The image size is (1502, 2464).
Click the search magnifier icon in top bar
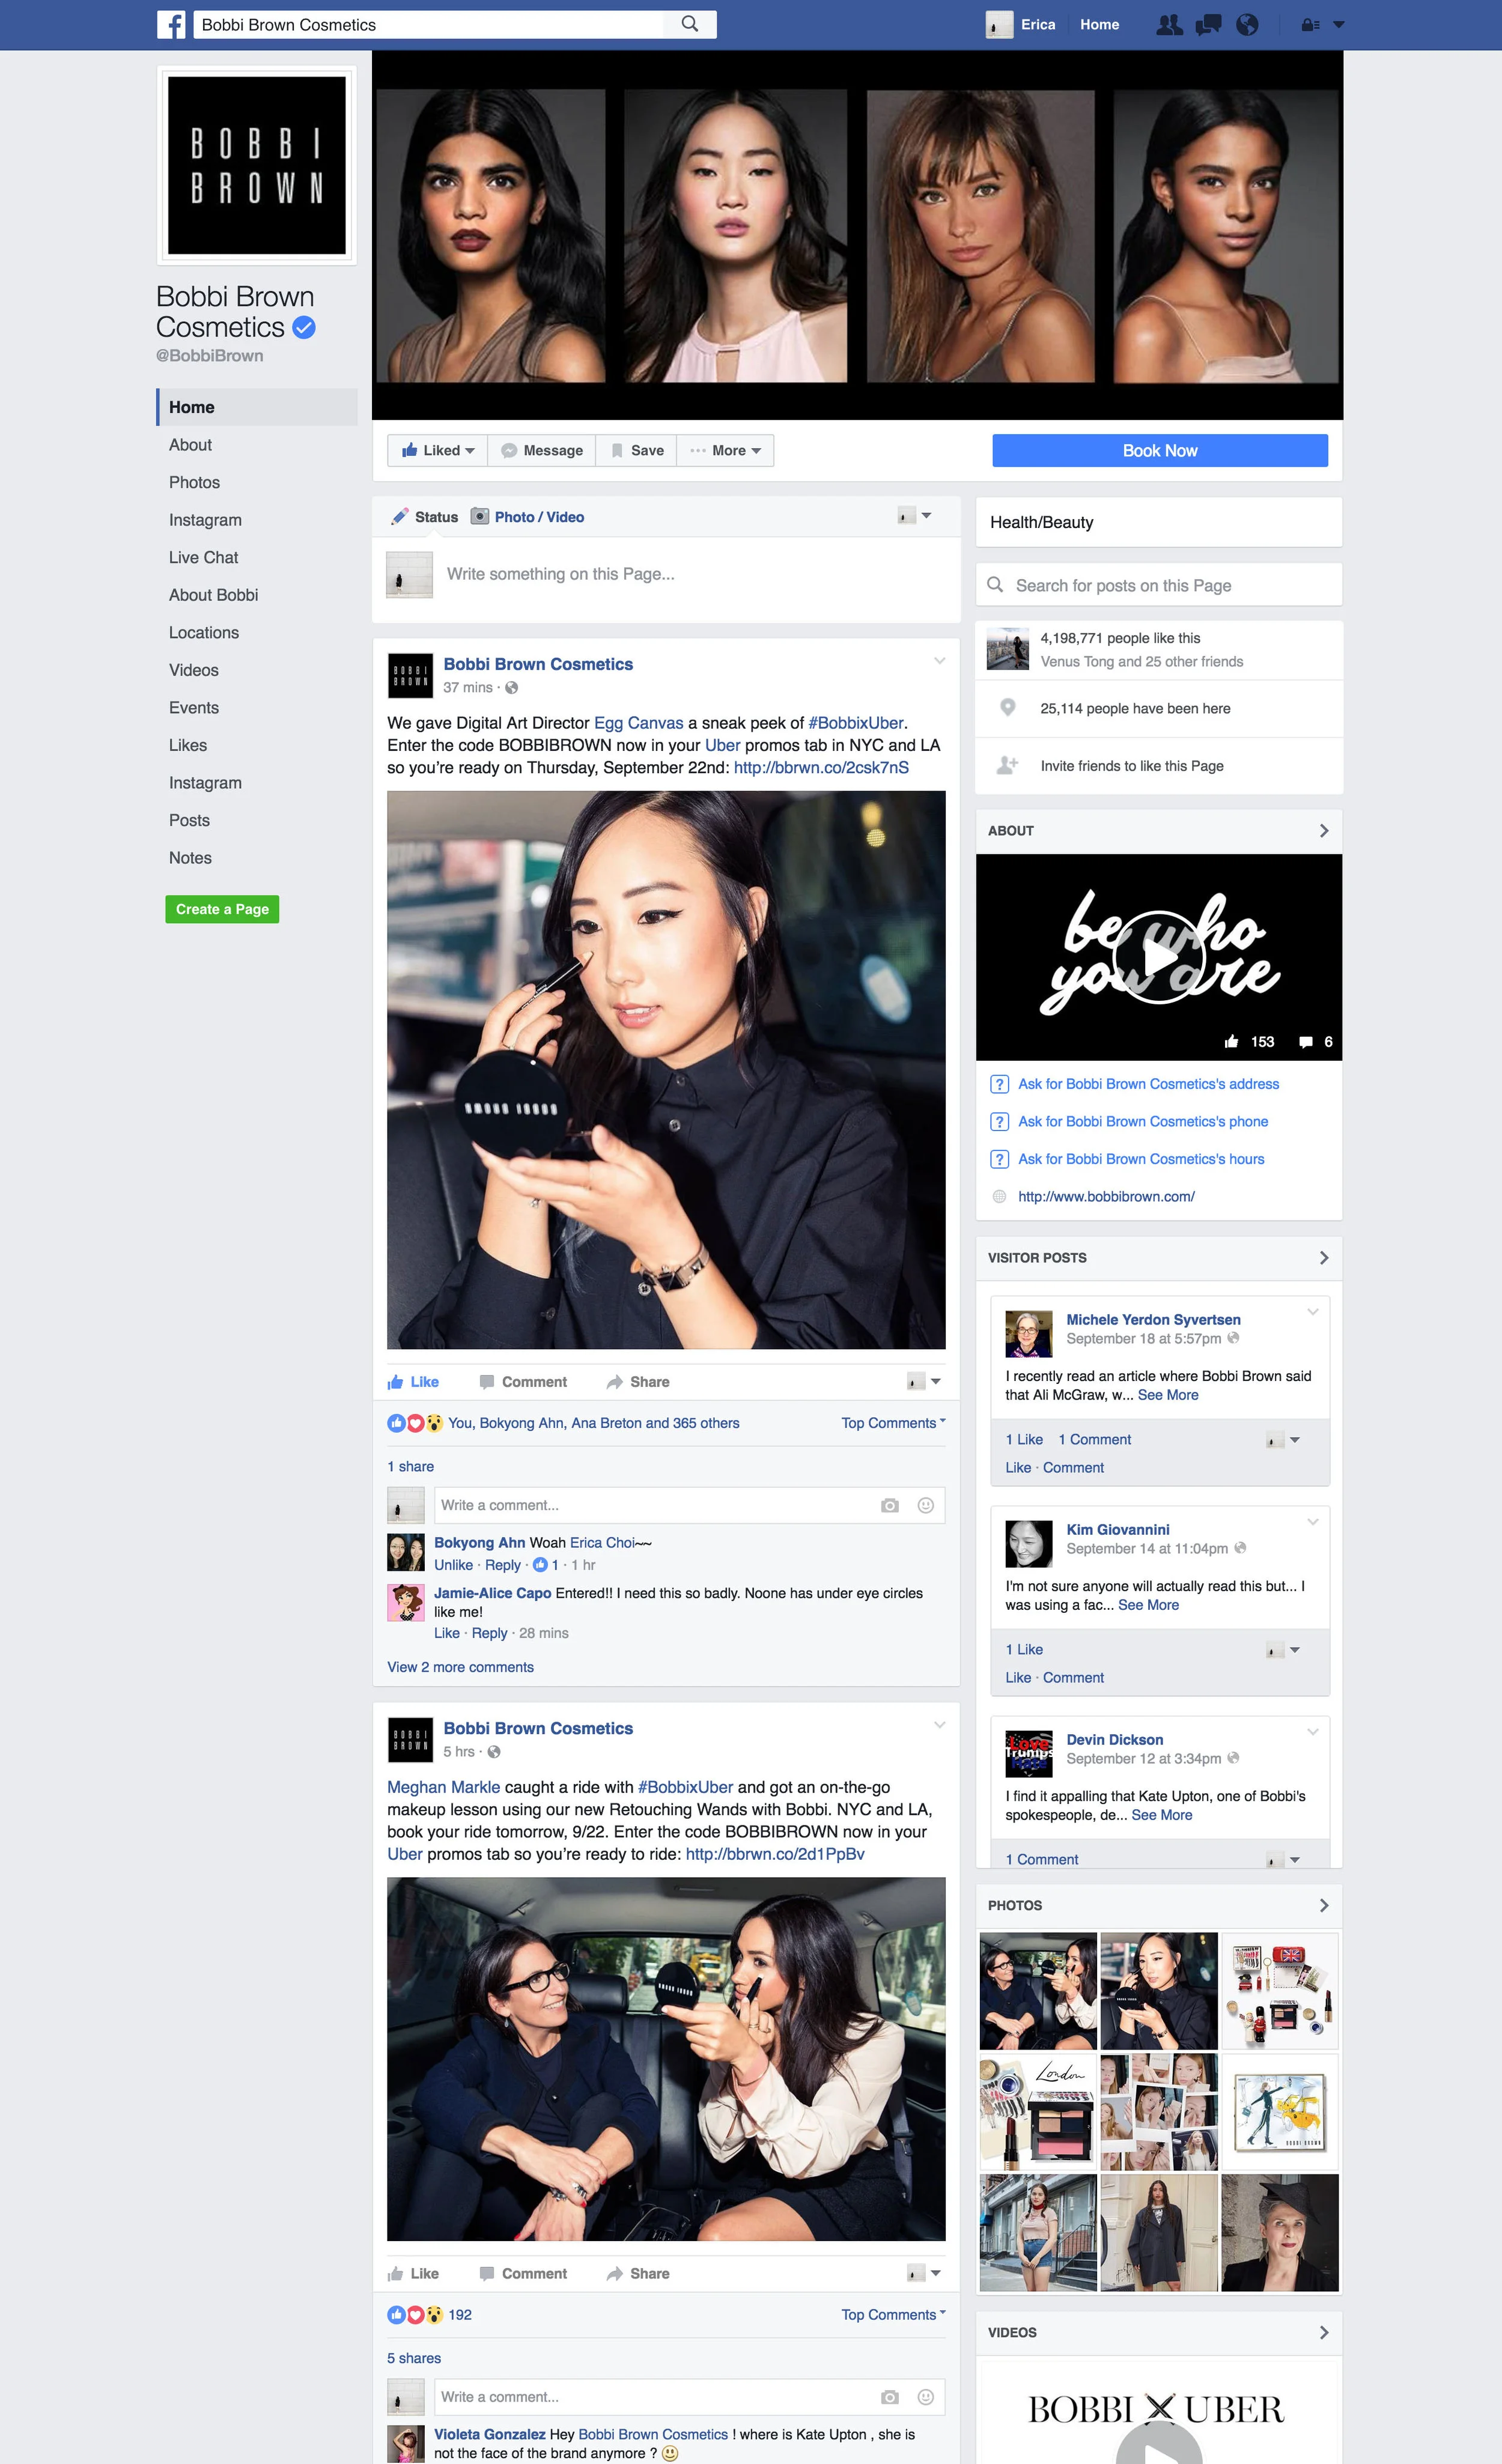689,24
